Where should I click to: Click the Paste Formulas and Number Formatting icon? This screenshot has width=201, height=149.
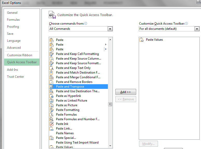[x=52, y=119]
